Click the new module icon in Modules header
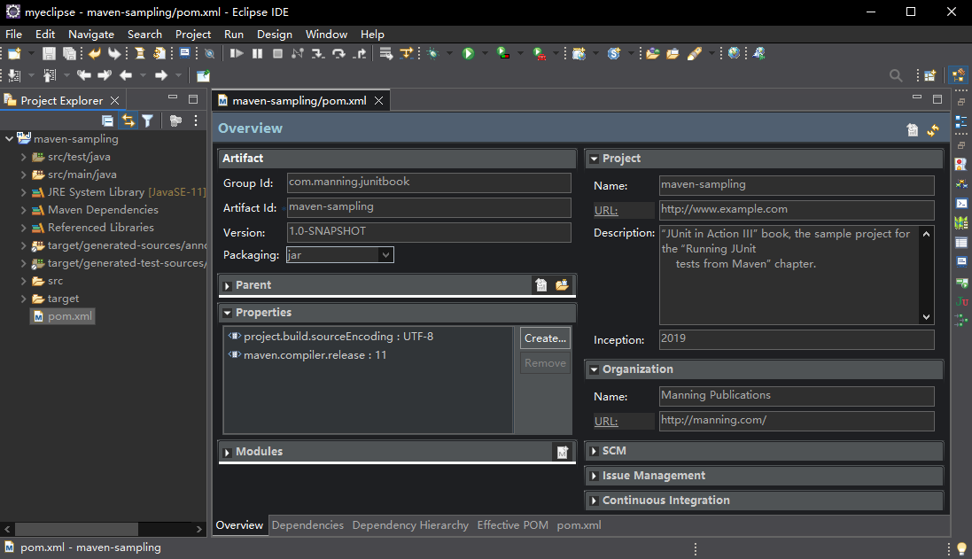The width and height of the screenshot is (972, 559). click(x=563, y=452)
